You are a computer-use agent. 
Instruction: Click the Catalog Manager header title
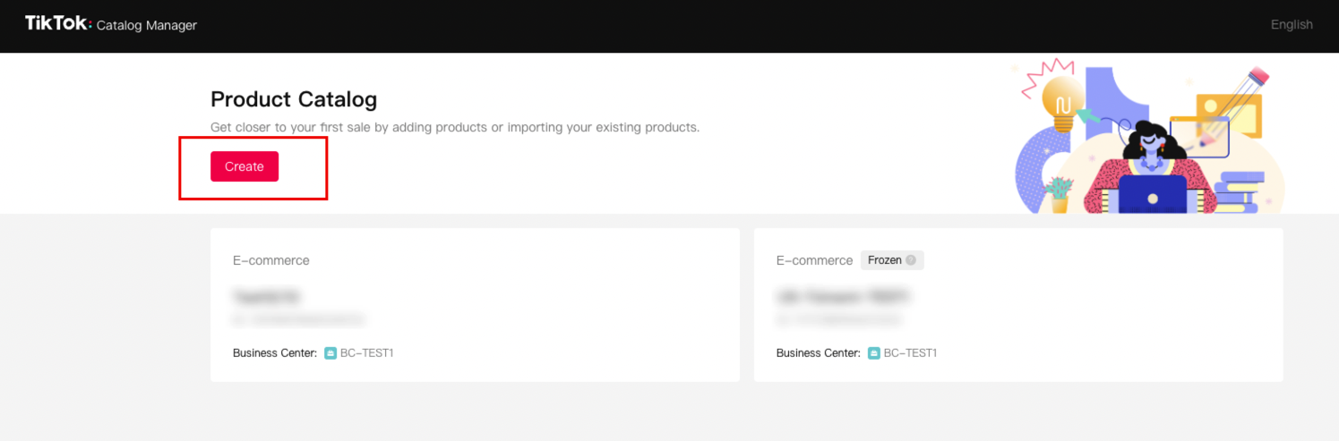[147, 26]
